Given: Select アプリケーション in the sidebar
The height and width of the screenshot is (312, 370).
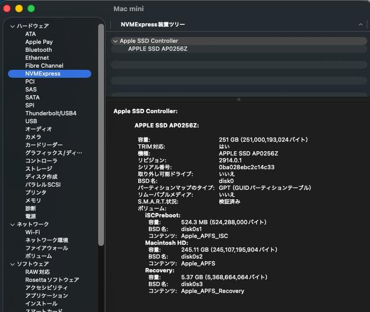Looking at the screenshot, I should 46,296.
